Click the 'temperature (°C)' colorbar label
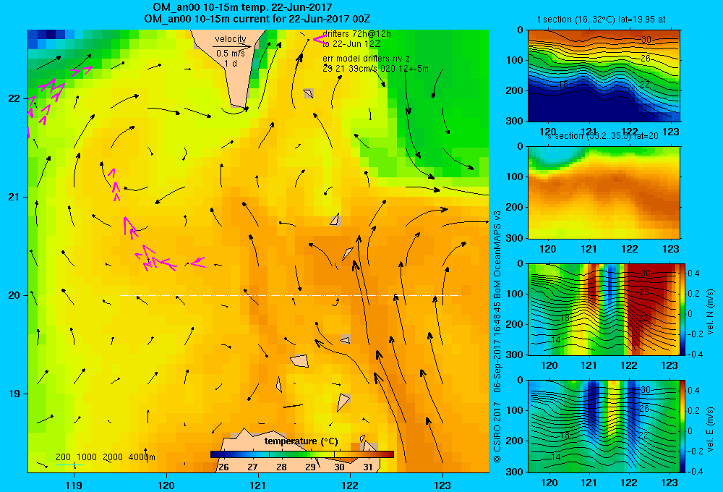The width and height of the screenshot is (723, 492). tap(301, 441)
